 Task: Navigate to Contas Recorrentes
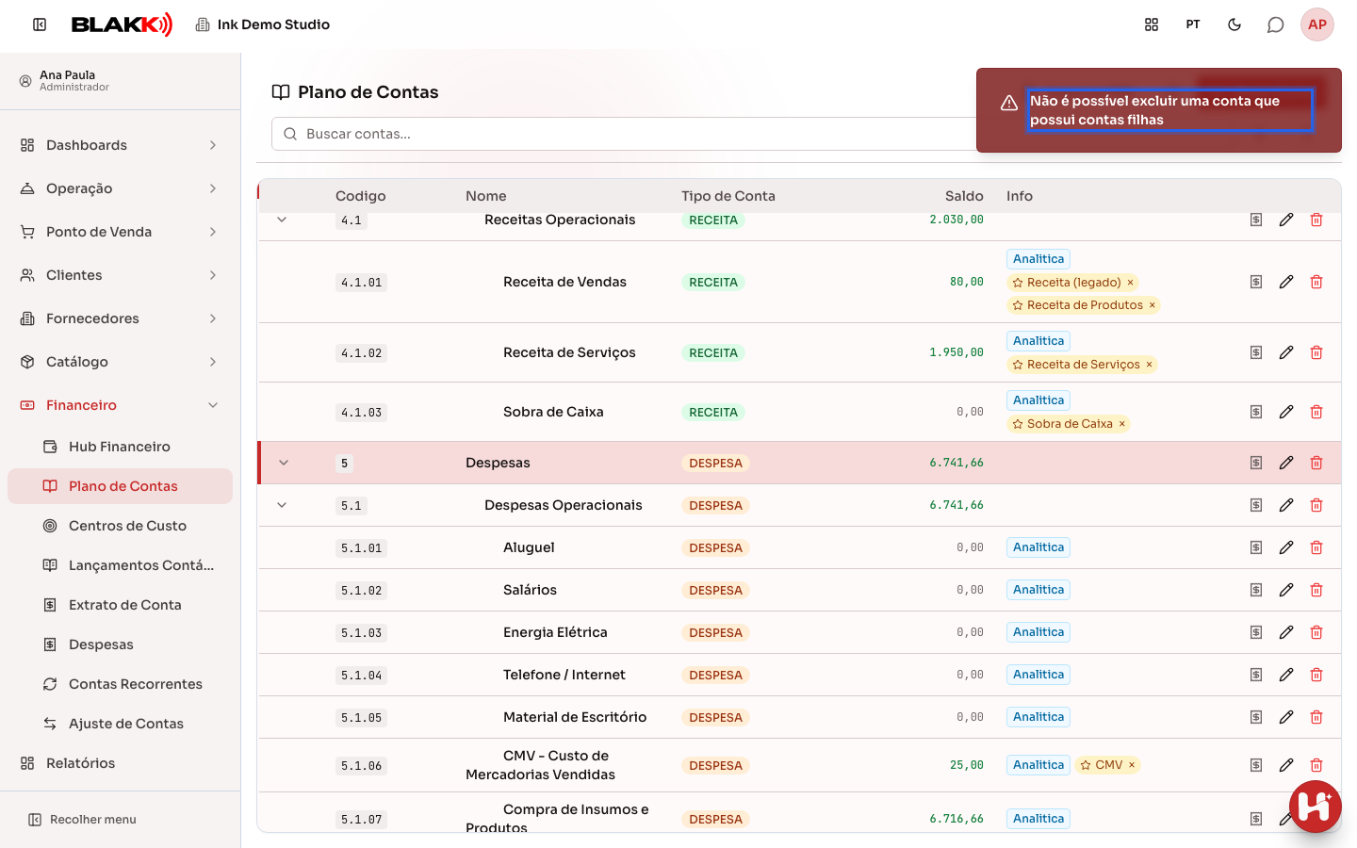click(x=121, y=684)
